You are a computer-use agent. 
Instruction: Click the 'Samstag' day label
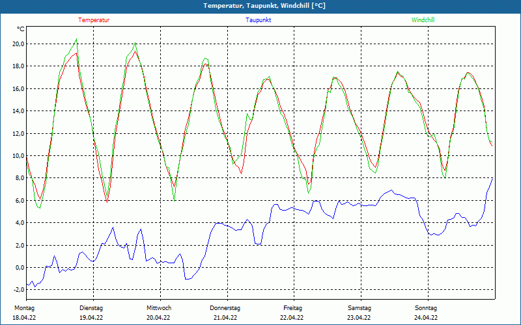[359, 308]
